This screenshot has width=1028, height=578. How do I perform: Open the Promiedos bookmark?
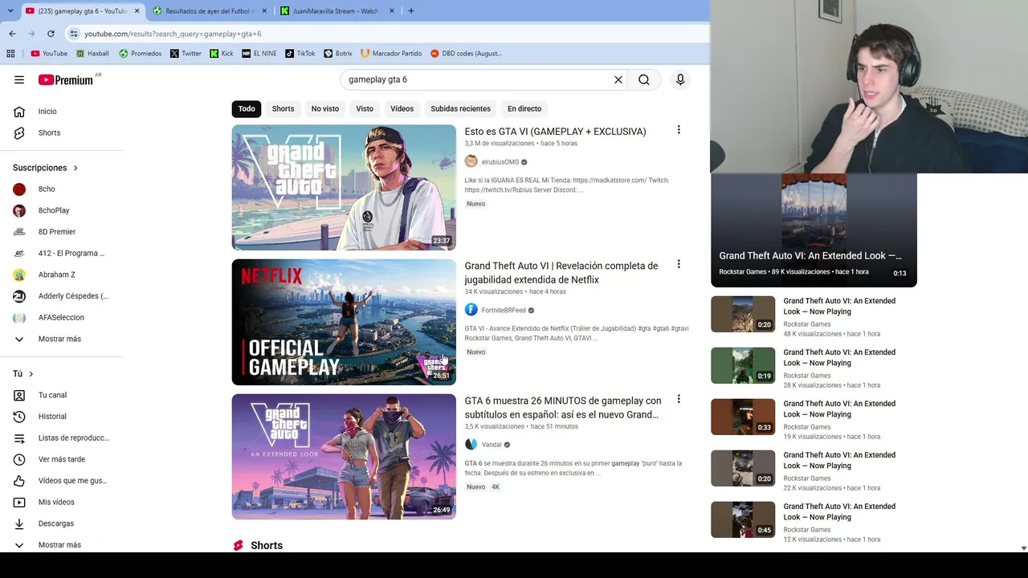(140, 54)
